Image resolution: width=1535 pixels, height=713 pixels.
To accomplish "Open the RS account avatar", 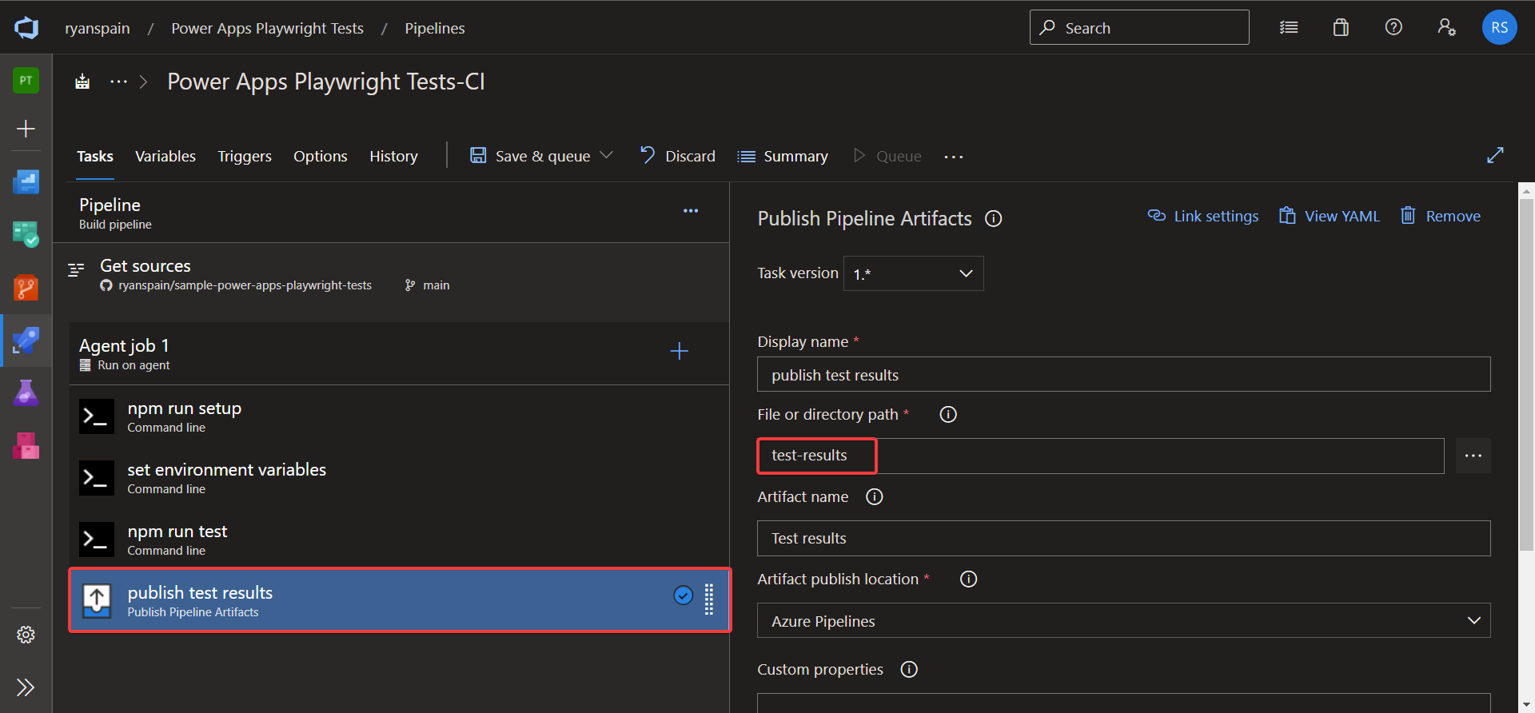I will pos(1499,27).
